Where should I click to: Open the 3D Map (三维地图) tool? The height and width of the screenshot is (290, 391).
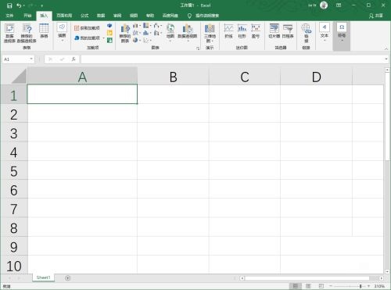click(x=210, y=33)
